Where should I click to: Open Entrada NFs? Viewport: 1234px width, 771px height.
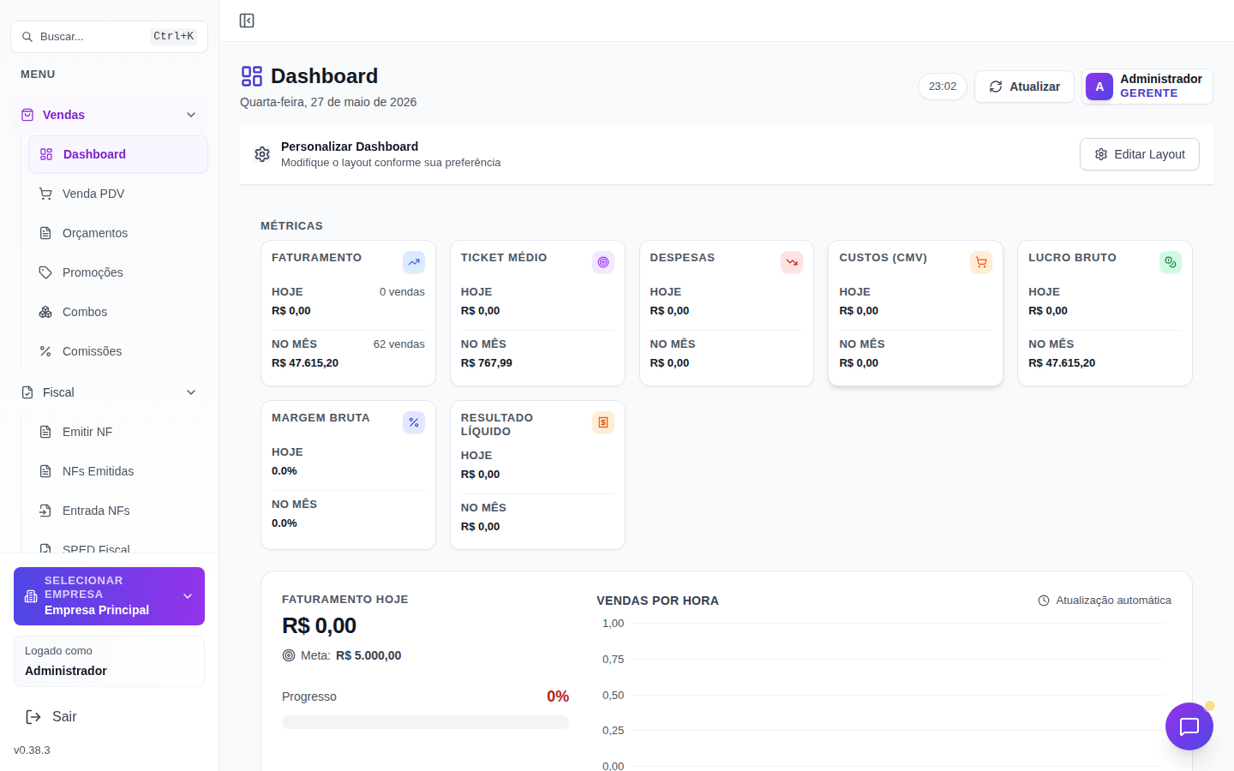[x=118, y=511]
